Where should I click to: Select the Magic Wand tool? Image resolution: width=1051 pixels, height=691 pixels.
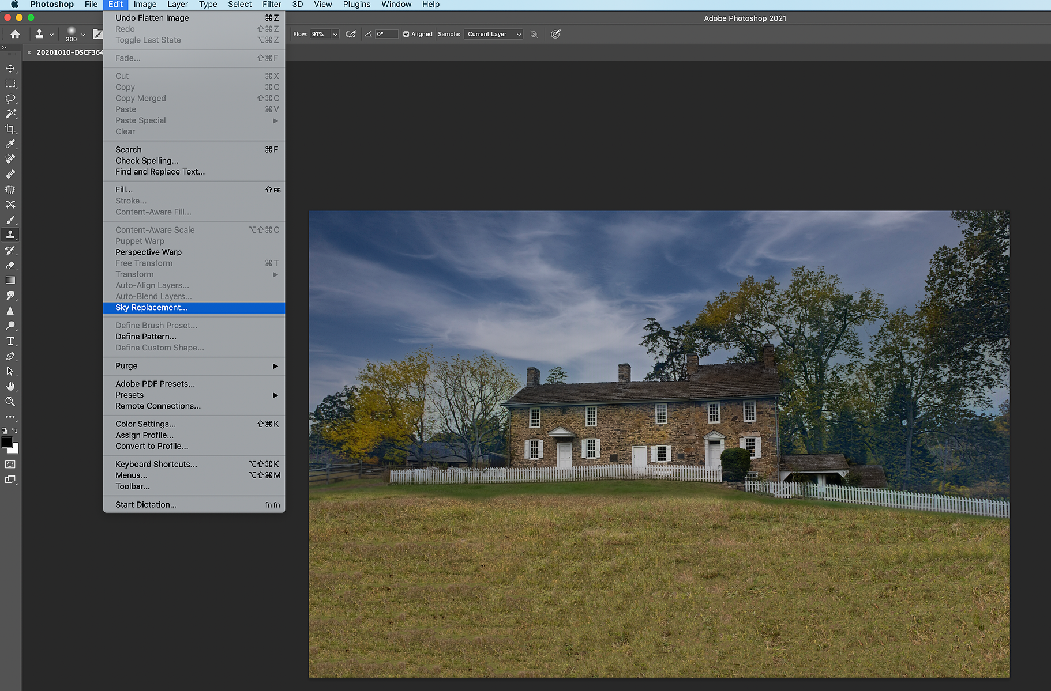10,114
